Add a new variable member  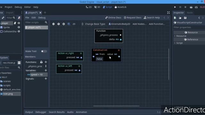[46, 70]
